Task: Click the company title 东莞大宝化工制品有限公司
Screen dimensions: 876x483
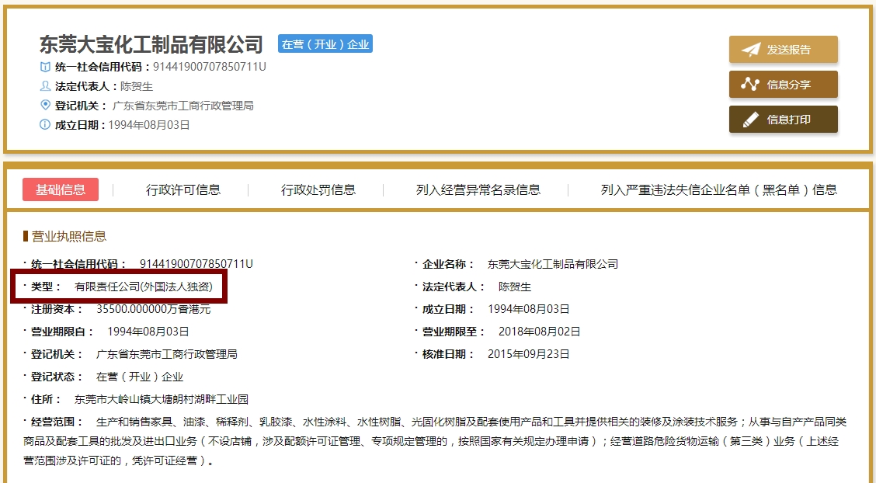Action: [151, 44]
